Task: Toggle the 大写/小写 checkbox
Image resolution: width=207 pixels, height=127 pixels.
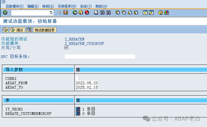Action: pos(66,48)
